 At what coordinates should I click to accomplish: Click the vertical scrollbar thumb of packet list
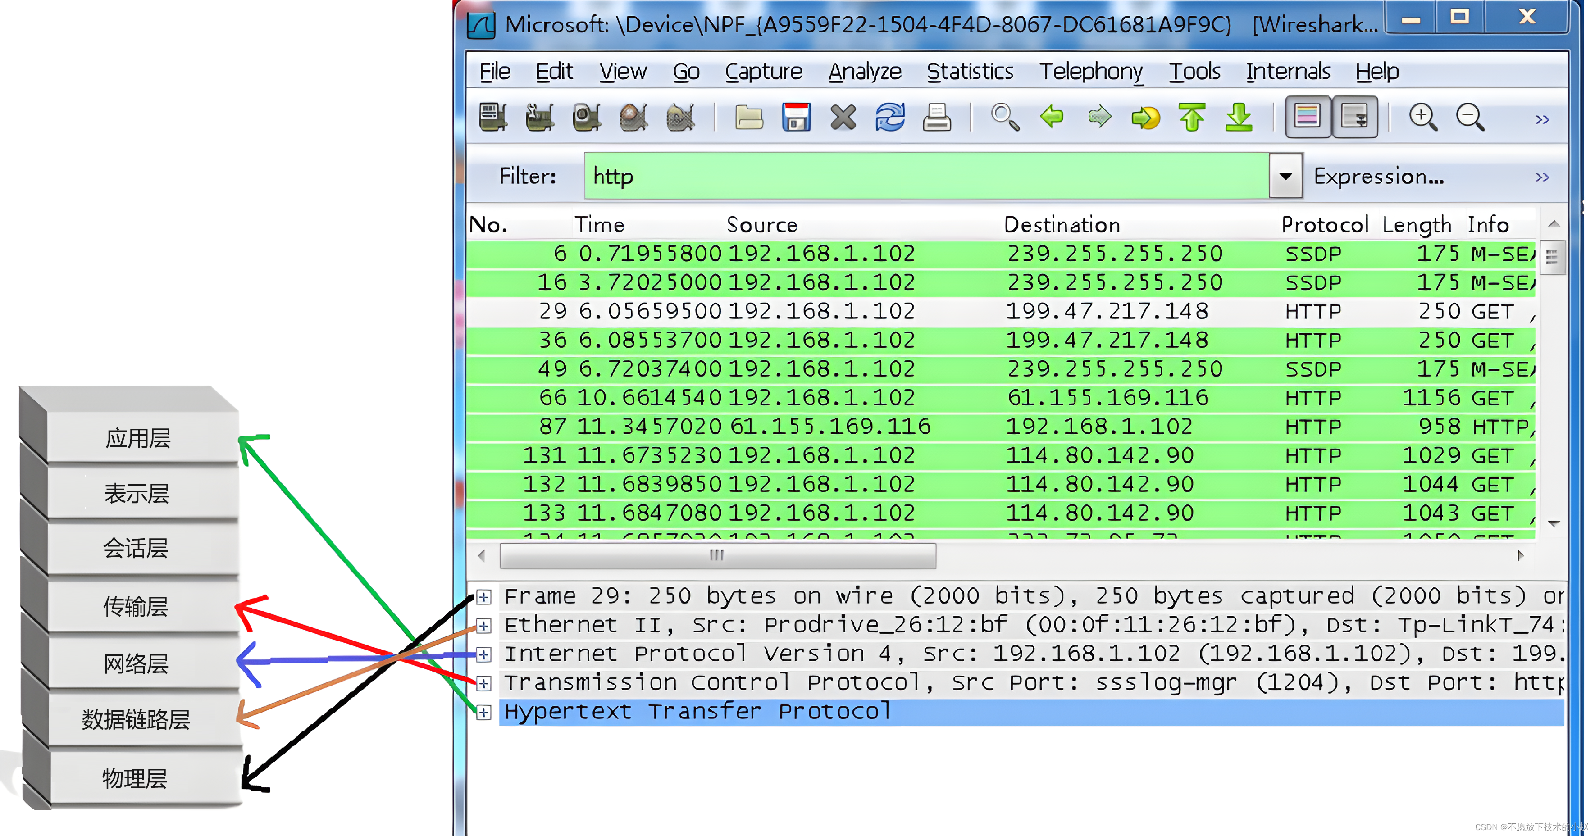coord(1552,257)
